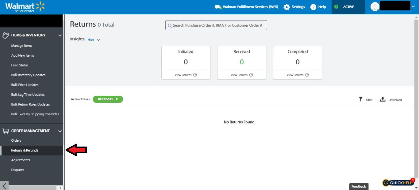
Task: Click the Download text label
Action: [x=395, y=100]
